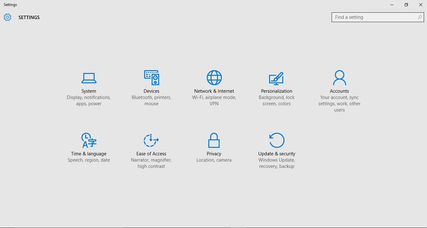This screenshot has width=427, height=228.
Task: Click 'Display, notifications, apps, power' description
Action: tap(89, 101)
